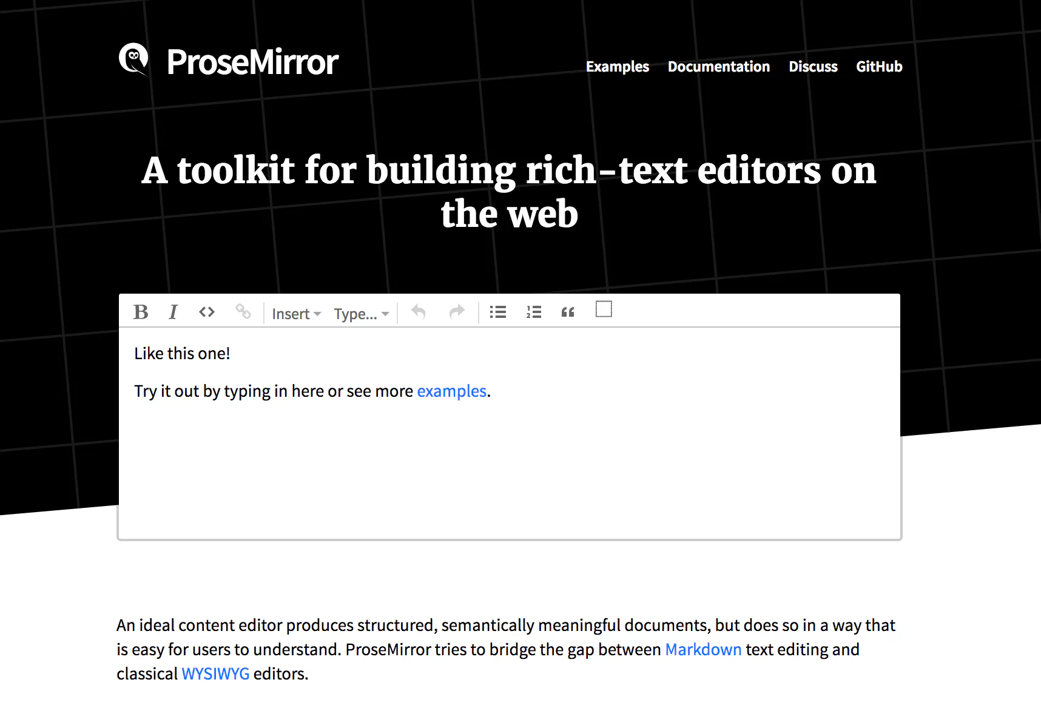Viewport: 1041px width, 705px height.
Task: Click the ProseMirror owl logo
Action: 134,59
